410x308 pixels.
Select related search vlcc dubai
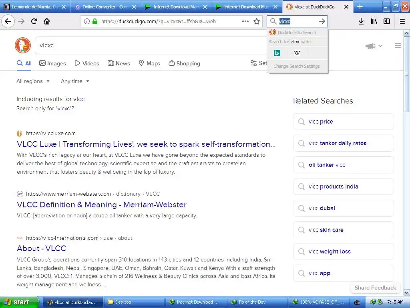coord(343,208)
